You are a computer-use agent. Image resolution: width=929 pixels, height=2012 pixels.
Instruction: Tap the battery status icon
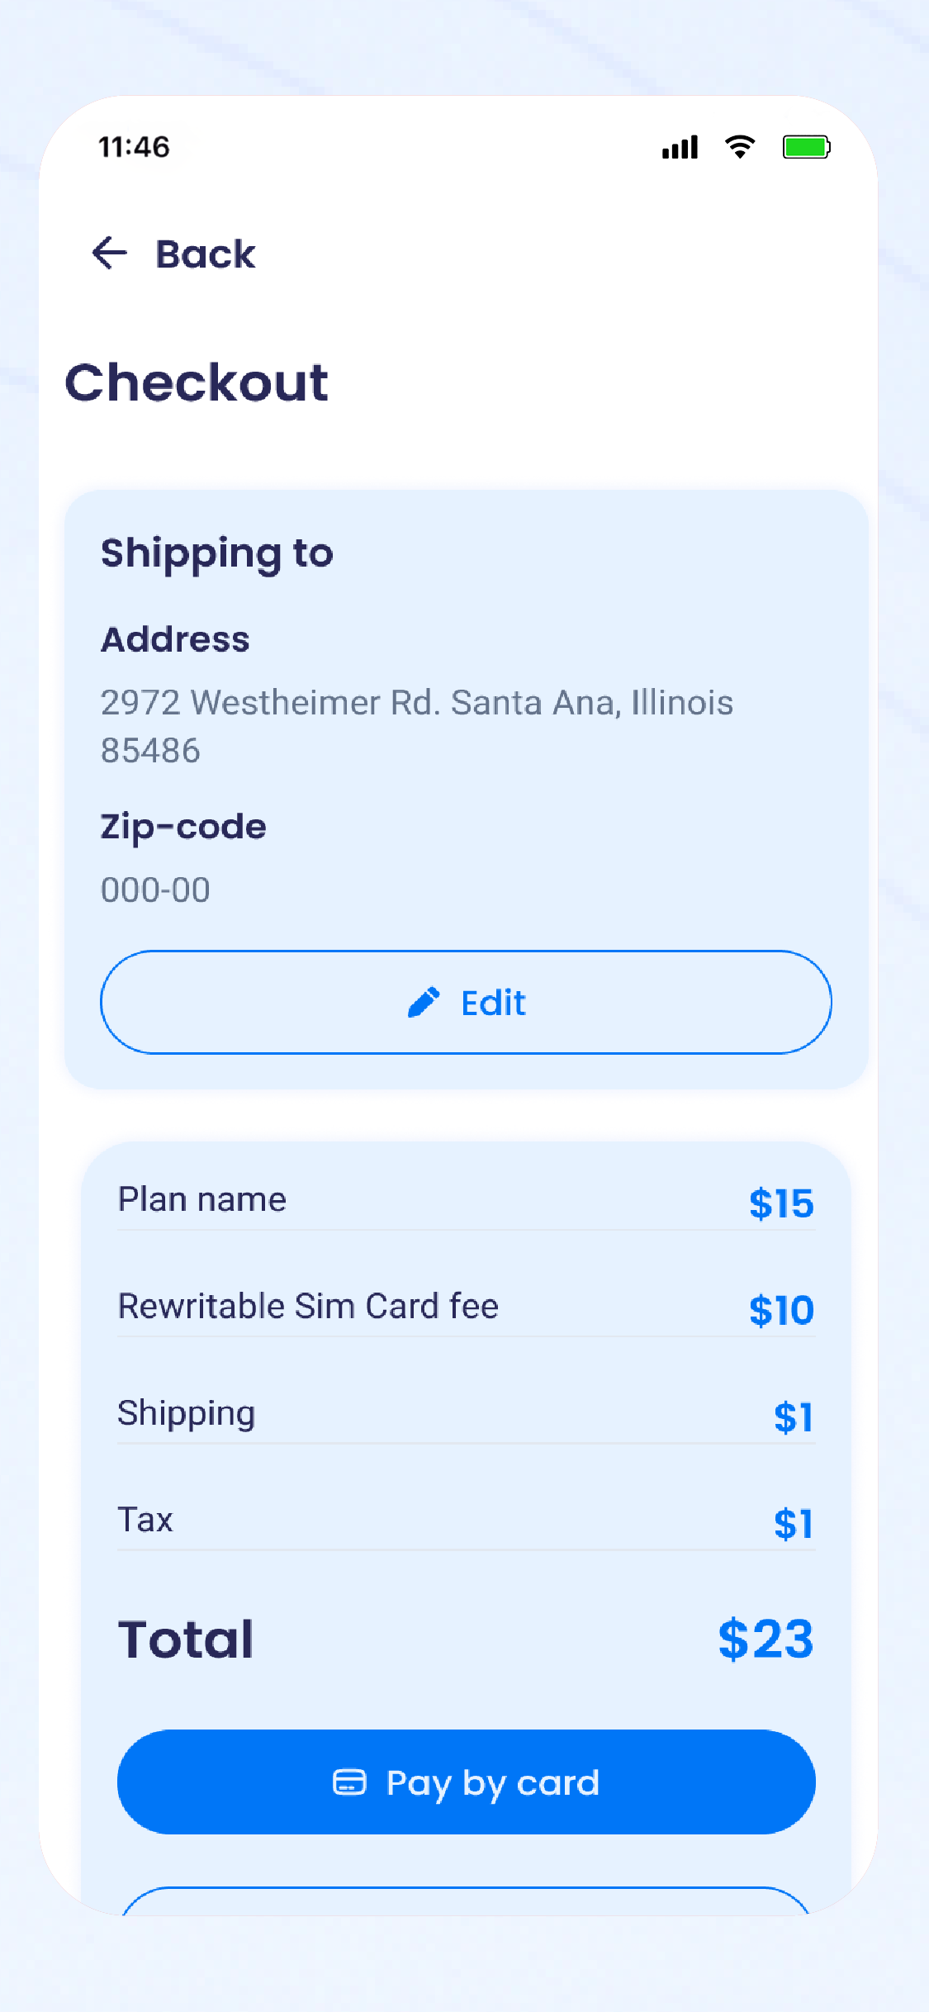point(806,147)
